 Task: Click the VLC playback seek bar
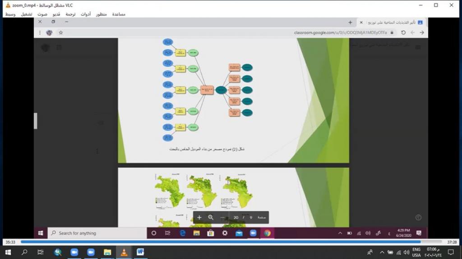coord(226,242)
